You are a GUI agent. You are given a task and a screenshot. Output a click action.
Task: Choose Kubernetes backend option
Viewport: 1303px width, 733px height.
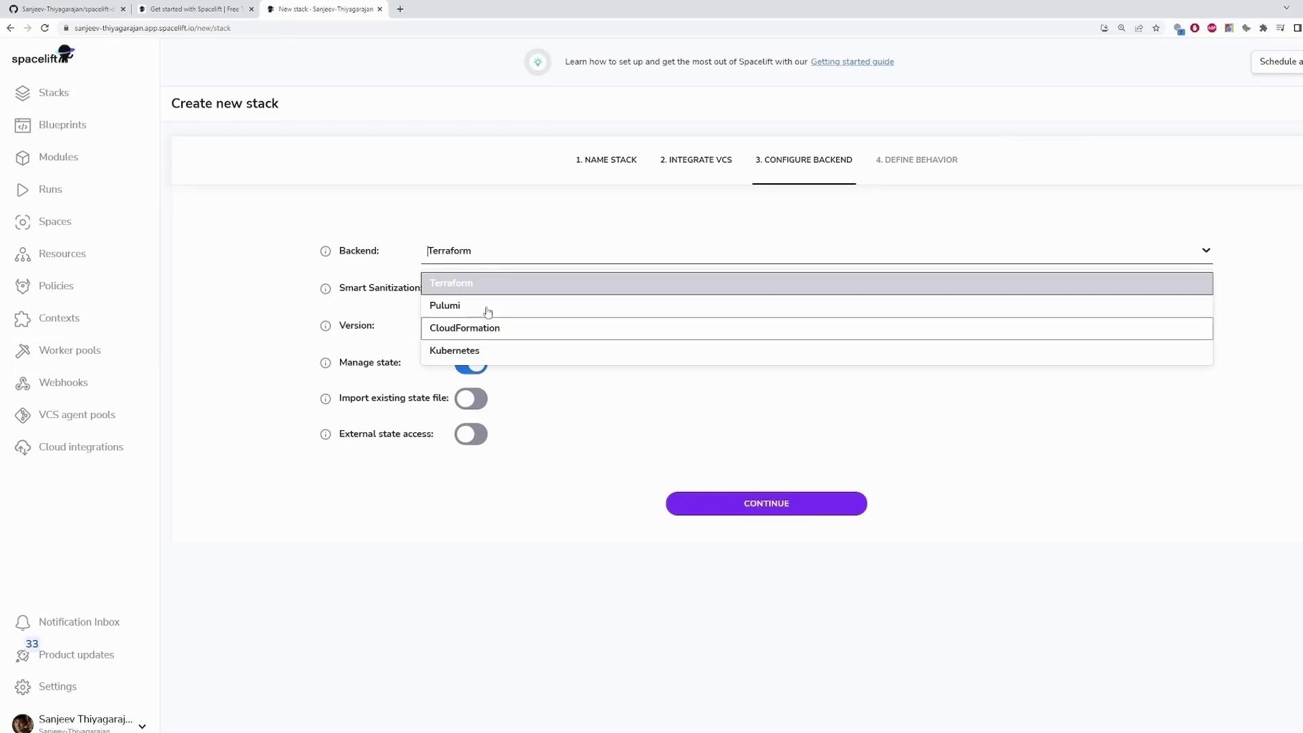coord(455,351)
